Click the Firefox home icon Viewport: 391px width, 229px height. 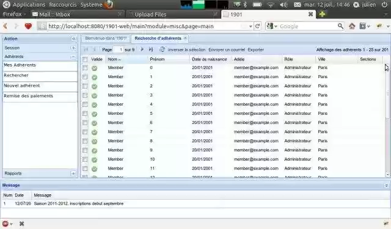352,26
